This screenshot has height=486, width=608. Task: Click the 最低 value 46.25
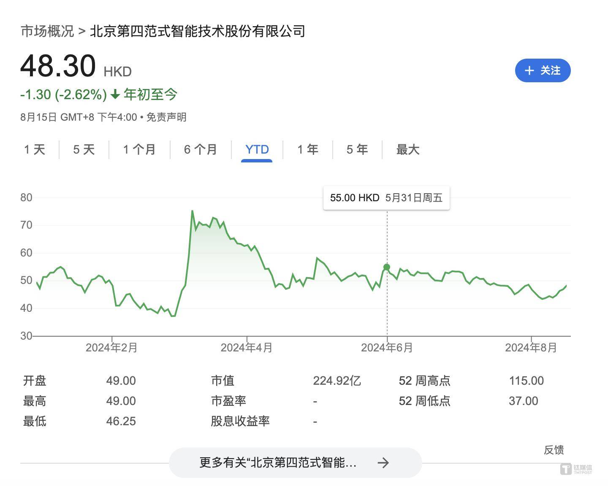point(121,421)
